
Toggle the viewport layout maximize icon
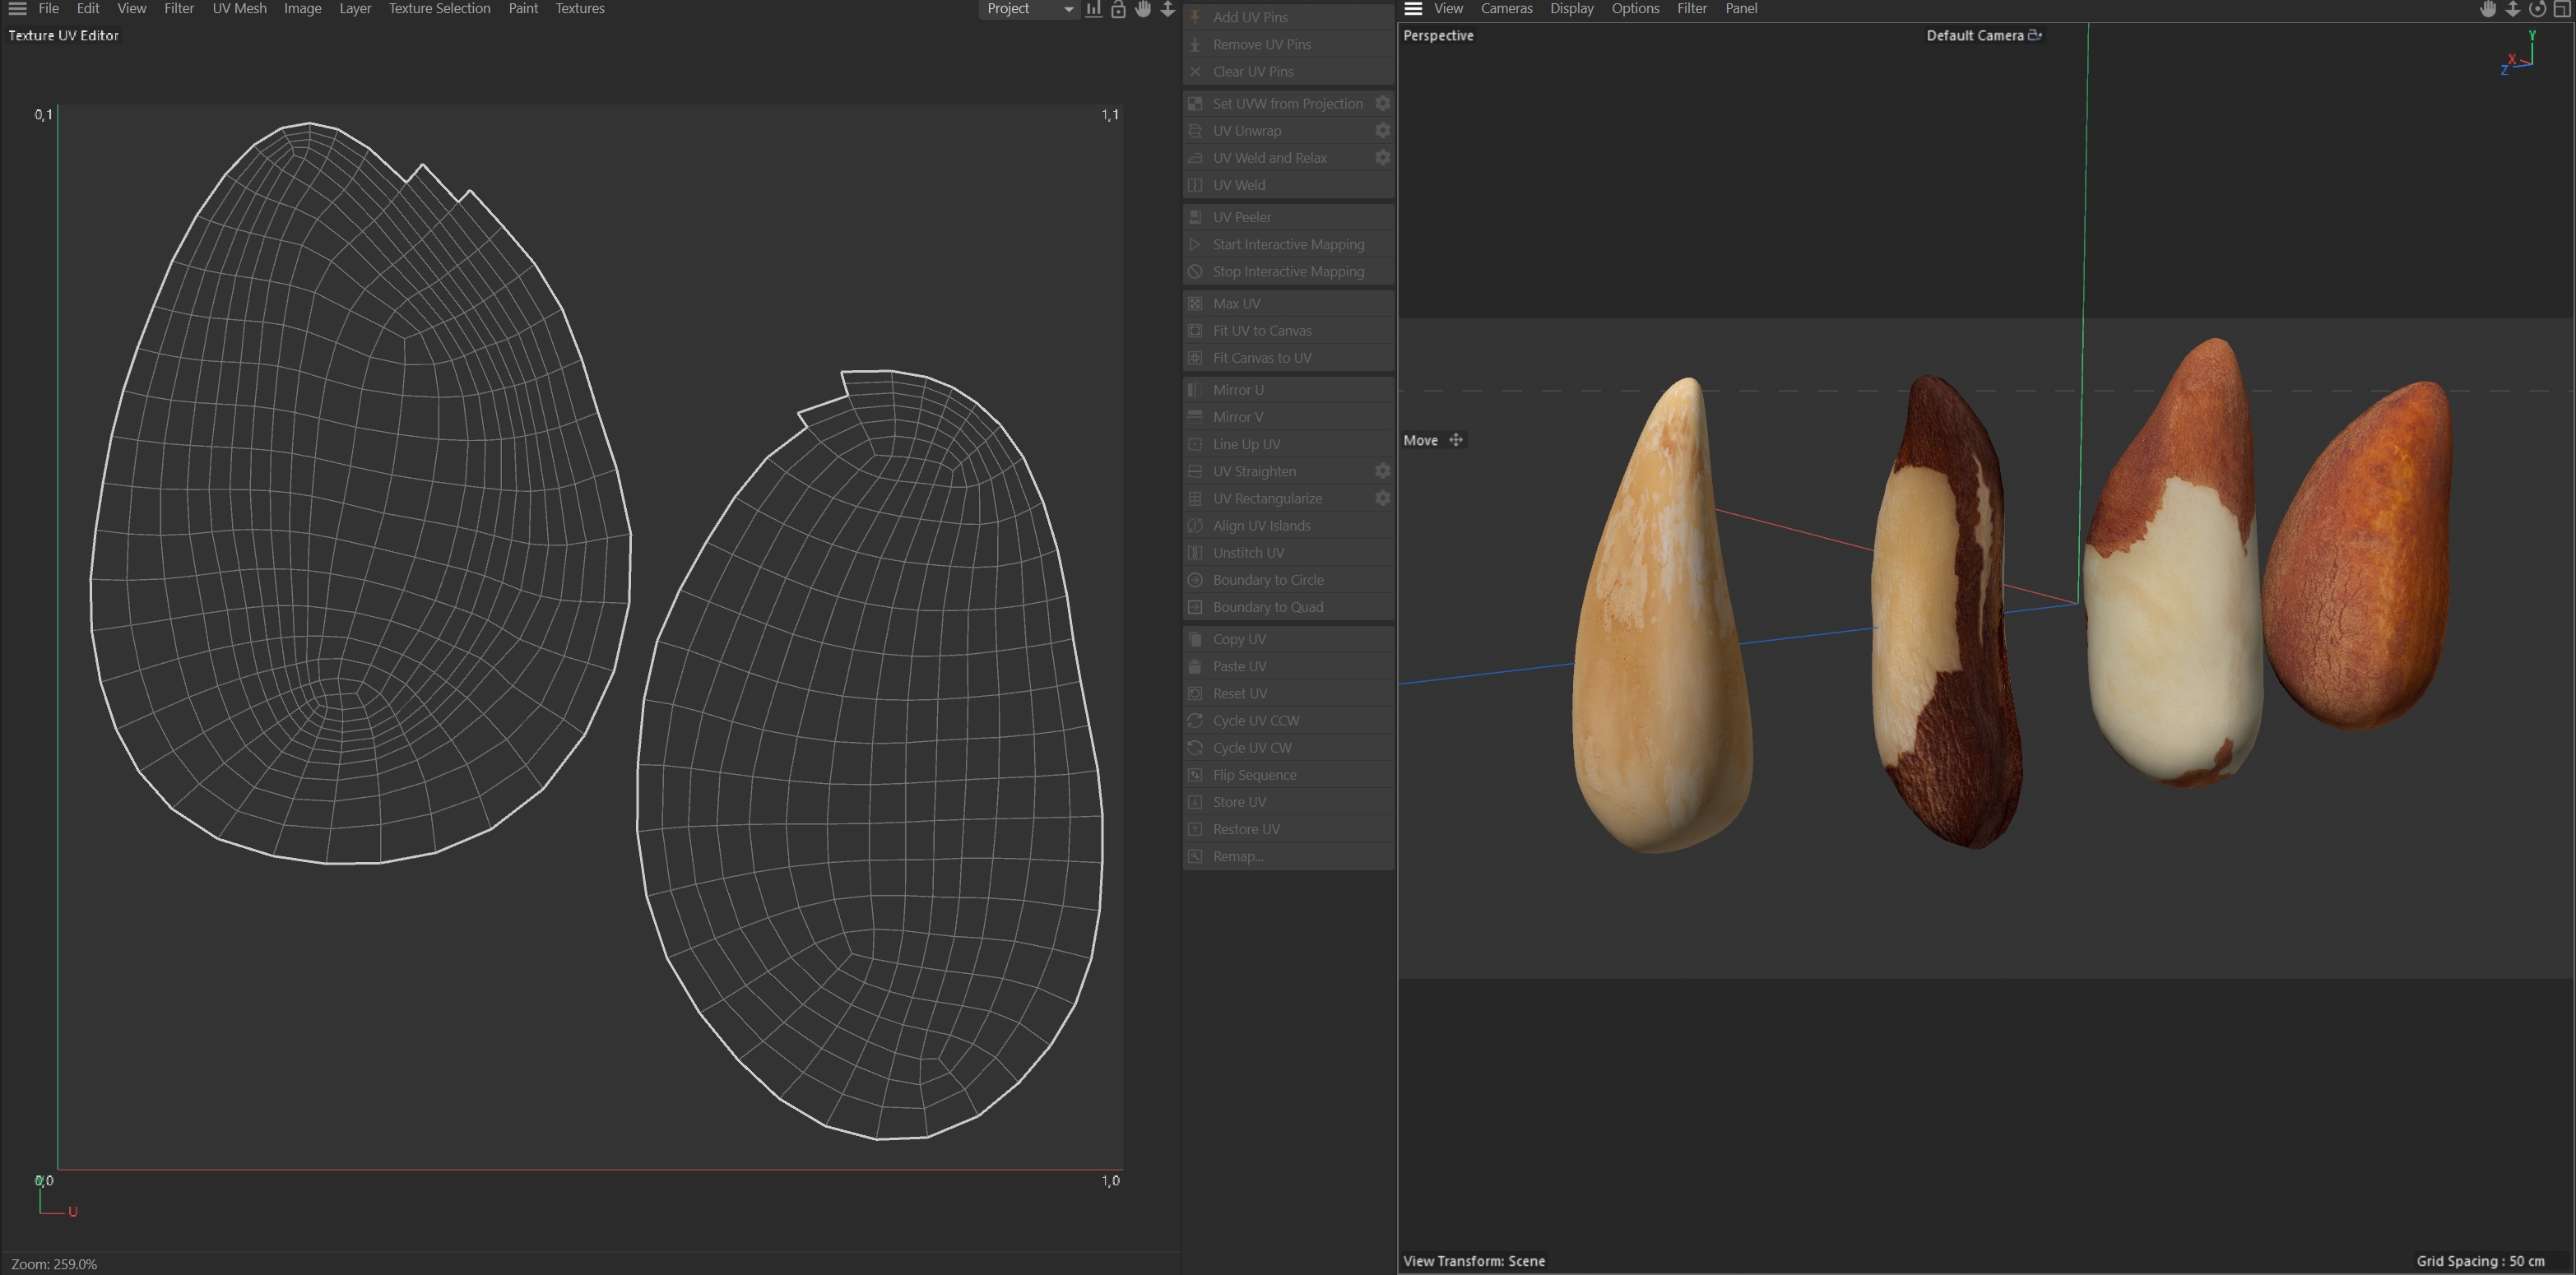[2562, 9]
